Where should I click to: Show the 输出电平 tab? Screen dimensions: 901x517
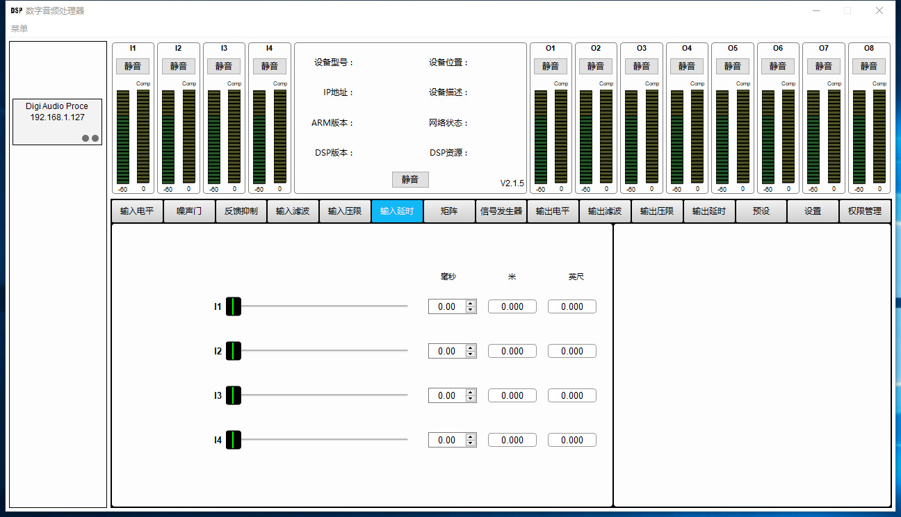click(x=553, y=211)
